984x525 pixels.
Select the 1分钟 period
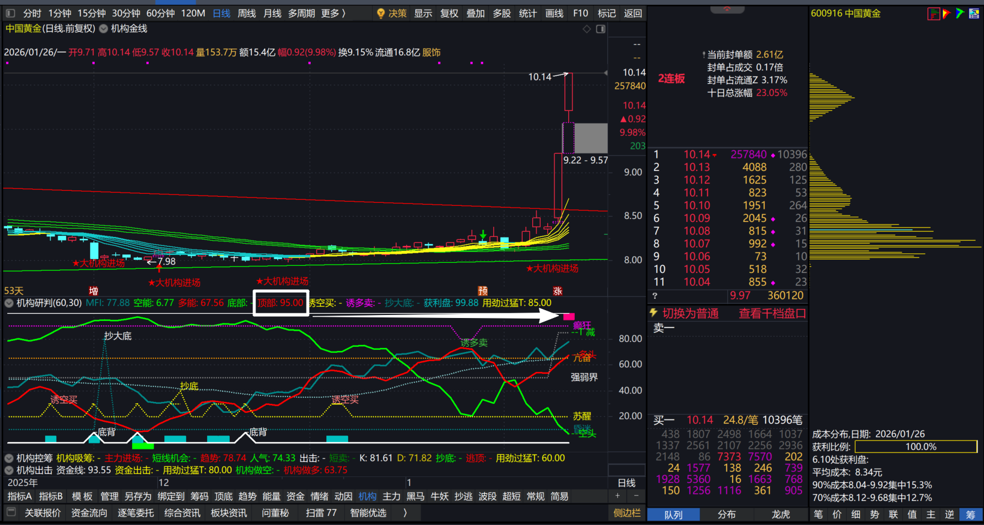tap(60, 13)
